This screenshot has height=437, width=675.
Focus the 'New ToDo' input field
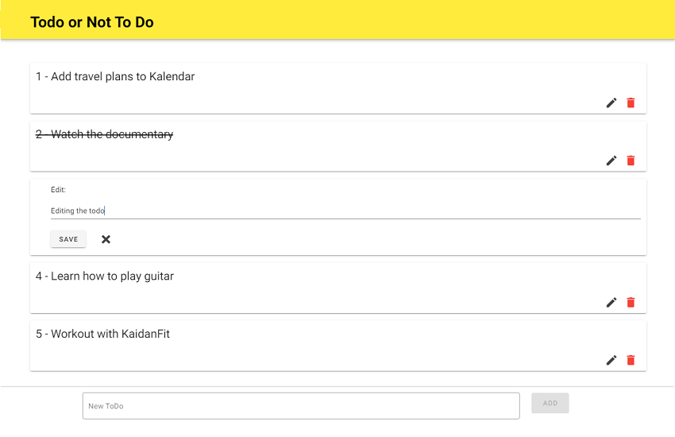point(301,406)
